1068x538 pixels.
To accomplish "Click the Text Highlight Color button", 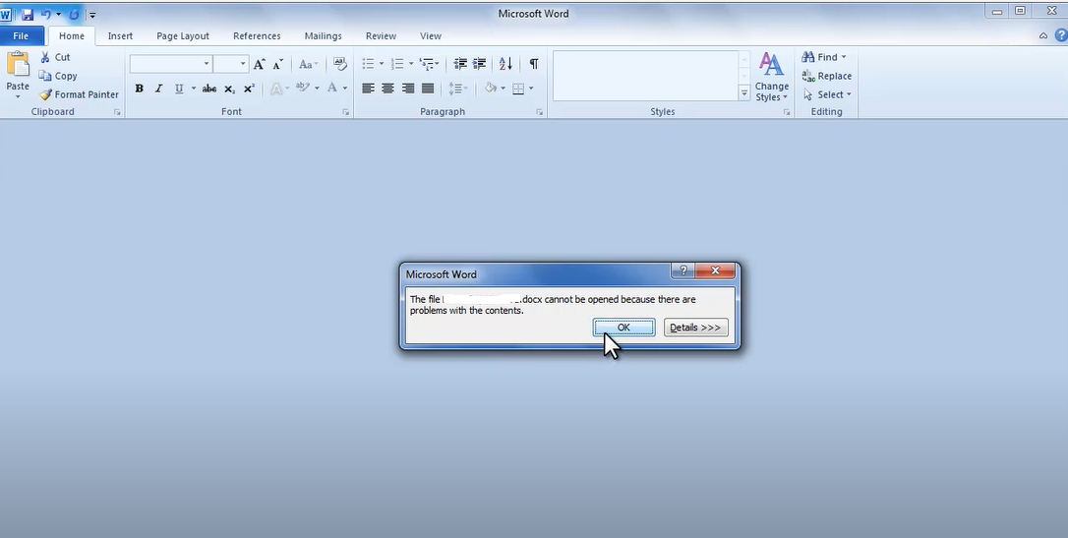I will (x=303, y=89).
